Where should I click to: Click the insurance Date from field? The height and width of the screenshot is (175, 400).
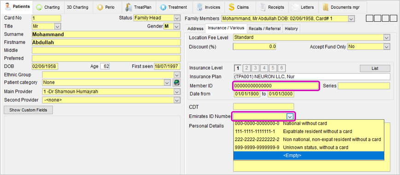[x=247, y=94]
